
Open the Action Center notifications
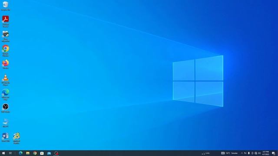pyautogui.click(x=273, y=153)
